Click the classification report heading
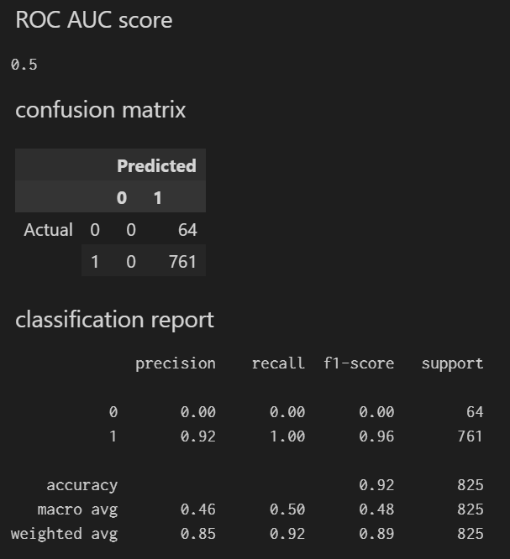The width and height of the screenshot is (510, 559). click(114, 320)
